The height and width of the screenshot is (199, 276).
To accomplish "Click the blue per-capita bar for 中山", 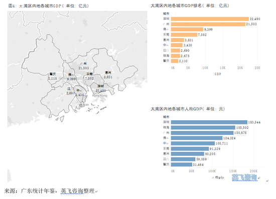I will coord(193,143).
